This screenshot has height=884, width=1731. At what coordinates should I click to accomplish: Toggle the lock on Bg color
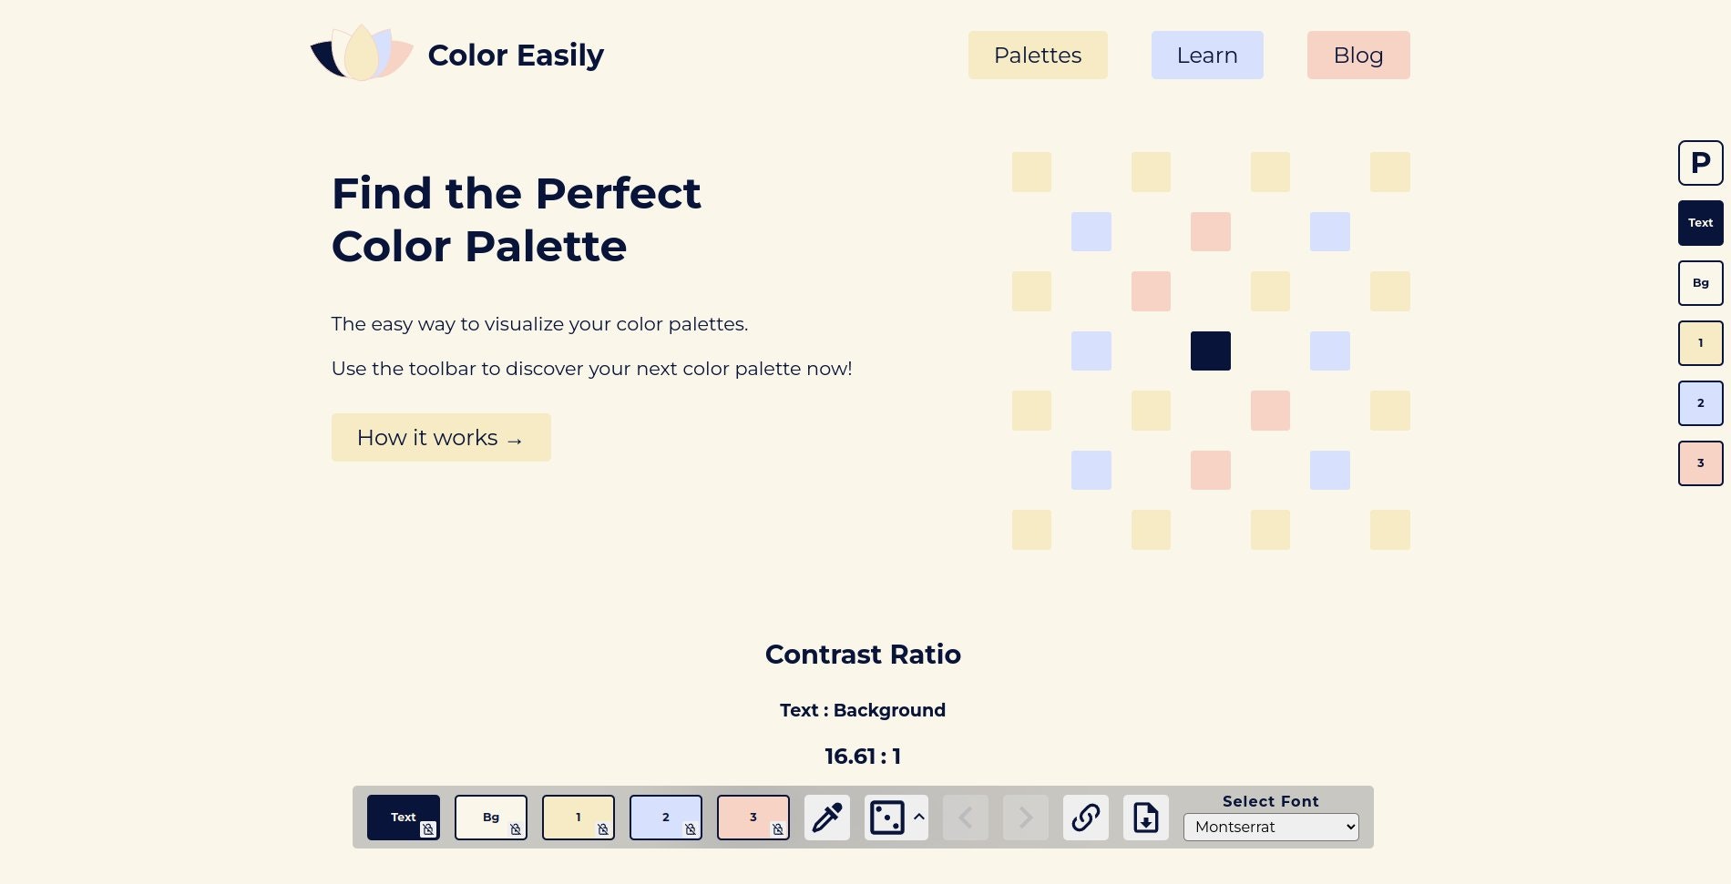516,829
